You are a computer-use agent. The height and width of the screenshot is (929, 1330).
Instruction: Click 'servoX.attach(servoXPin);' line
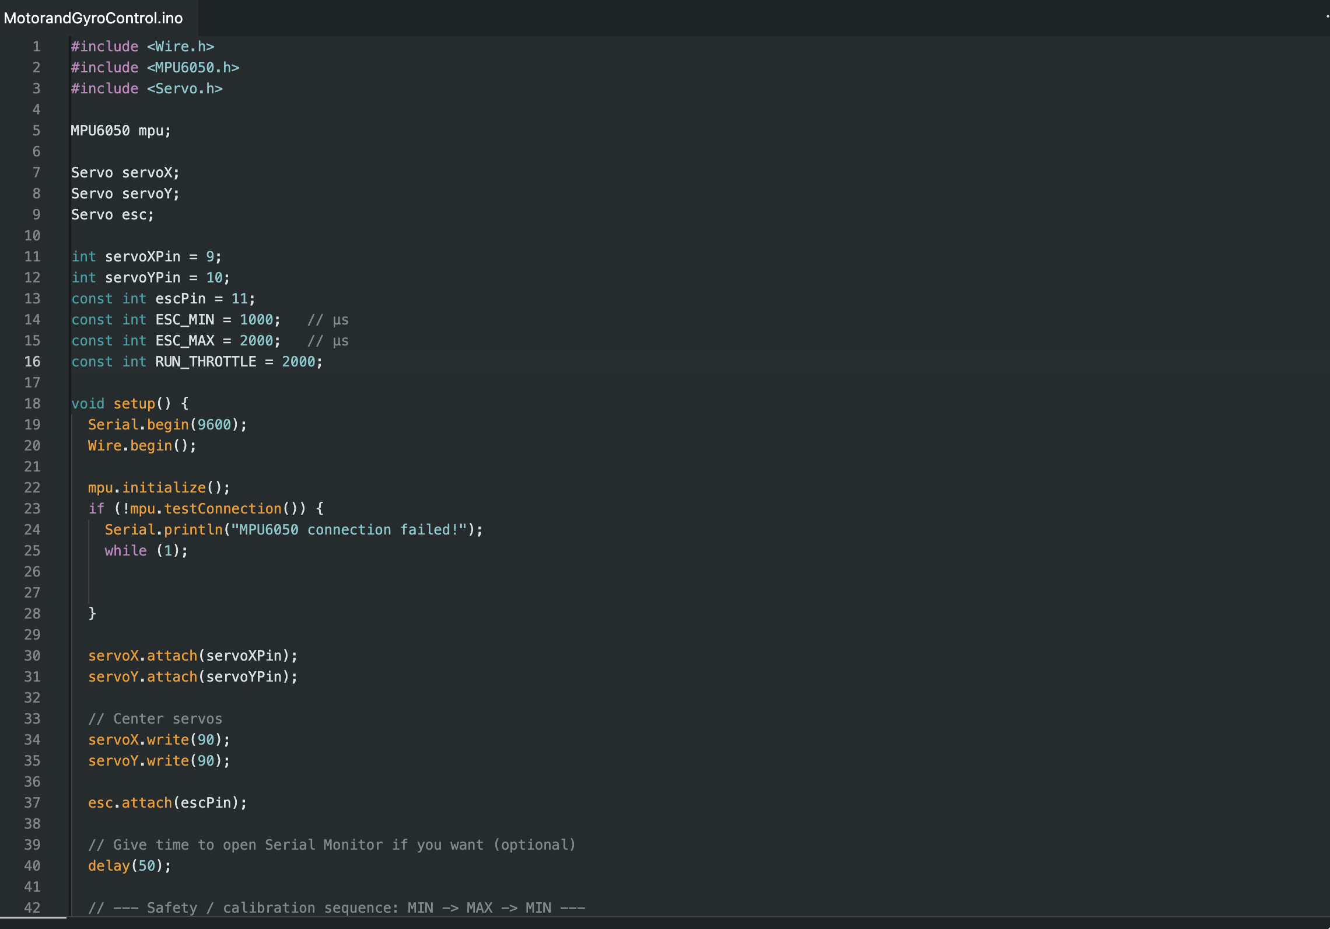(193, 656)
